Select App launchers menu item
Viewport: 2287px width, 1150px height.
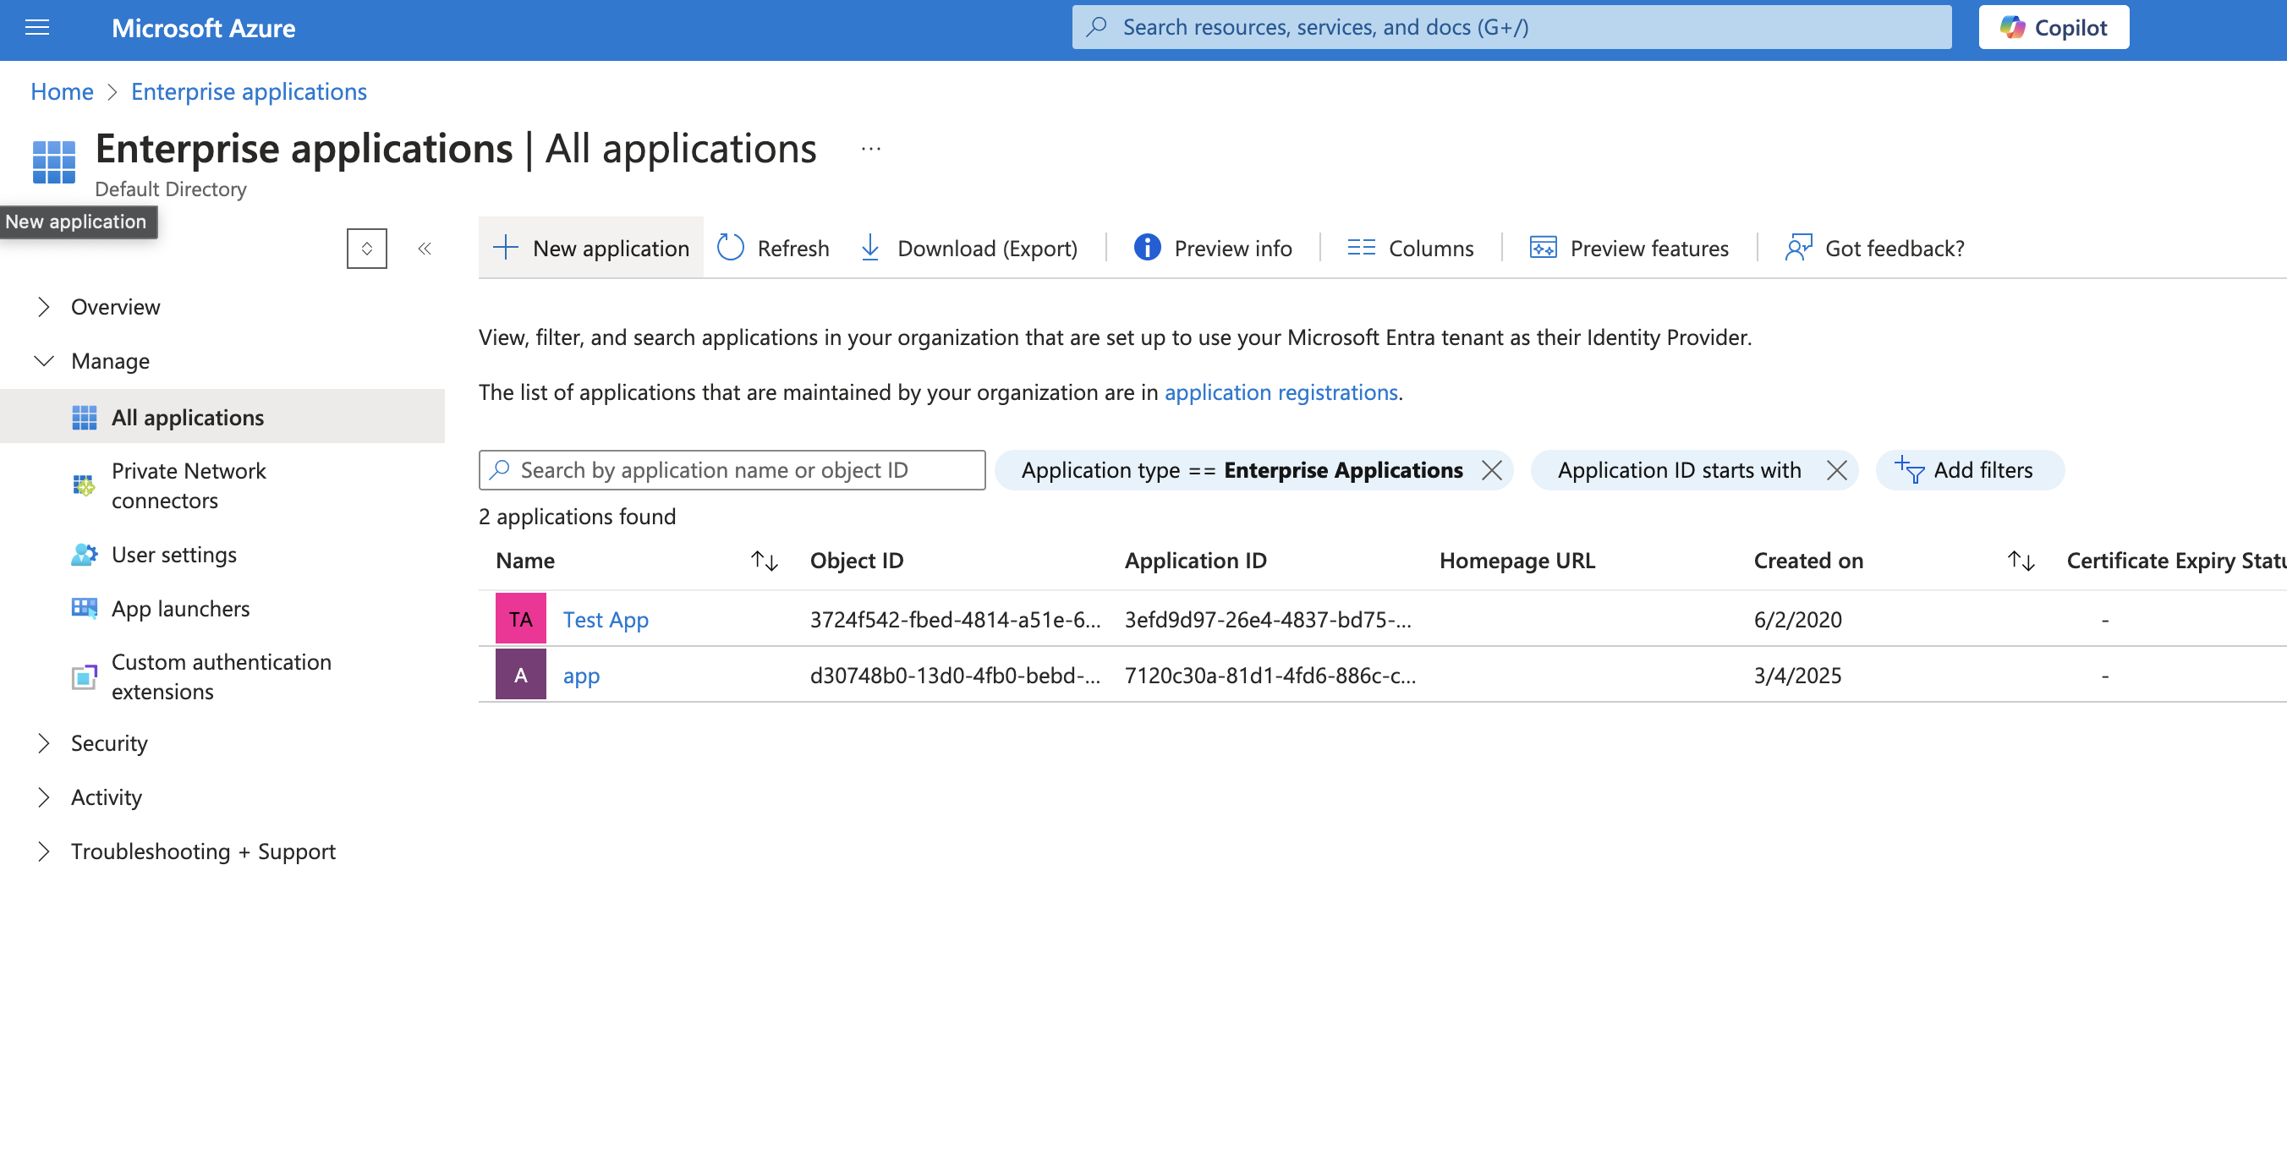(x=180, y=609)
